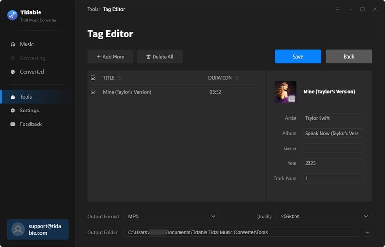Click the user avatar icon at bottom left
385x247 pixels.
[x=18, y=229]
